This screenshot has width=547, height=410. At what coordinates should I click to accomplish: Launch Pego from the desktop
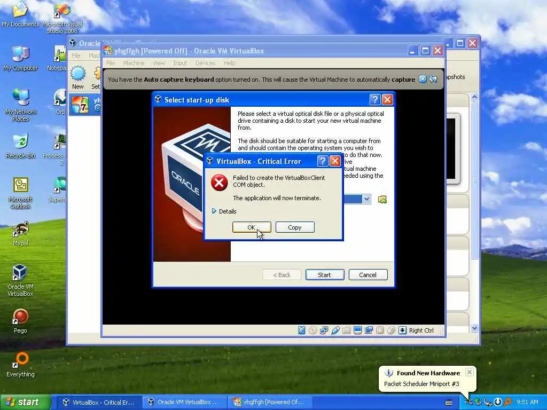20,321
